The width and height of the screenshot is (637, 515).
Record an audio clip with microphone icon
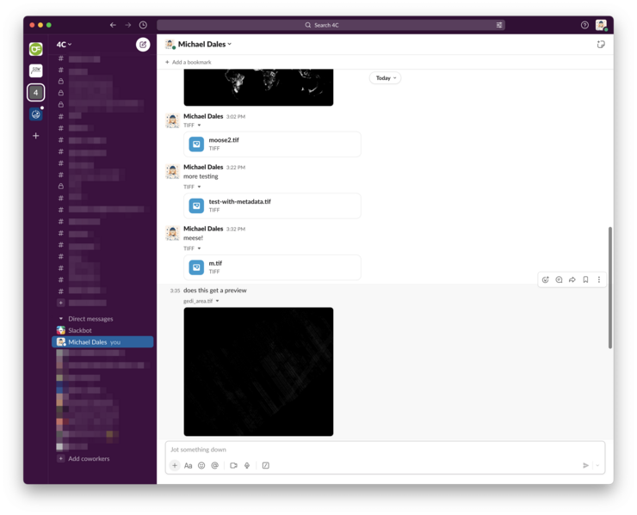pyautogui.click(x=247, y=465)
